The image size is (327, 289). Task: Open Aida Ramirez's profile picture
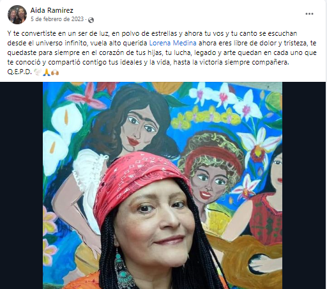point(17,15)
